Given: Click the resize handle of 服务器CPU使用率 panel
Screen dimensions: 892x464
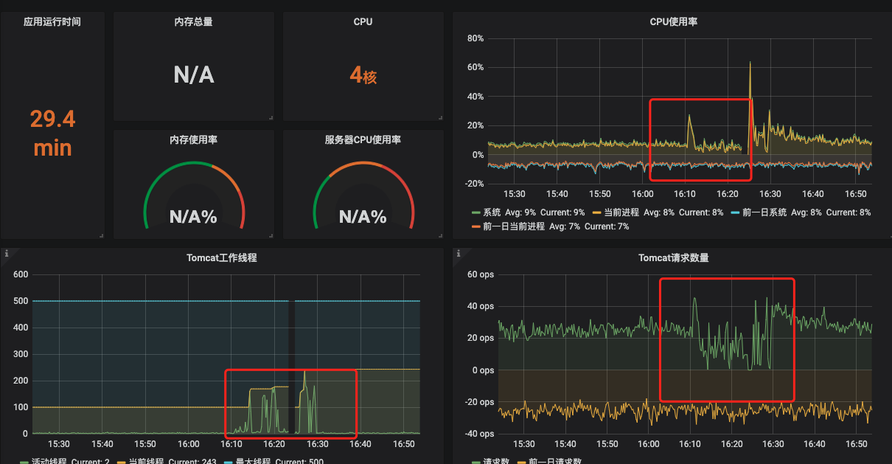Looking at the screenshot, I should pos(440,235).
